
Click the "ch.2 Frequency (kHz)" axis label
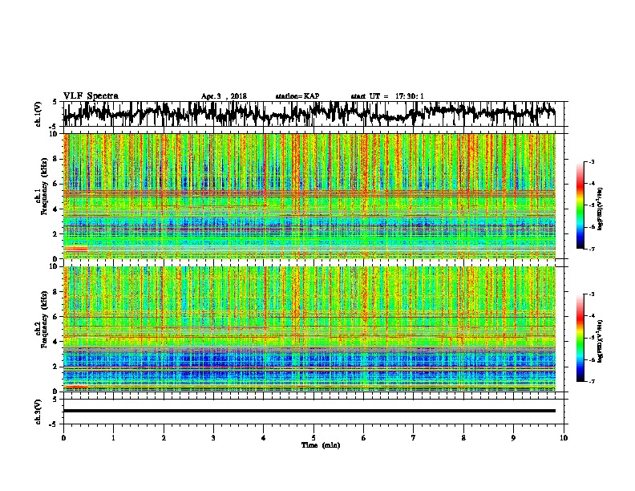pyautogui.click(x=42, y=319)
